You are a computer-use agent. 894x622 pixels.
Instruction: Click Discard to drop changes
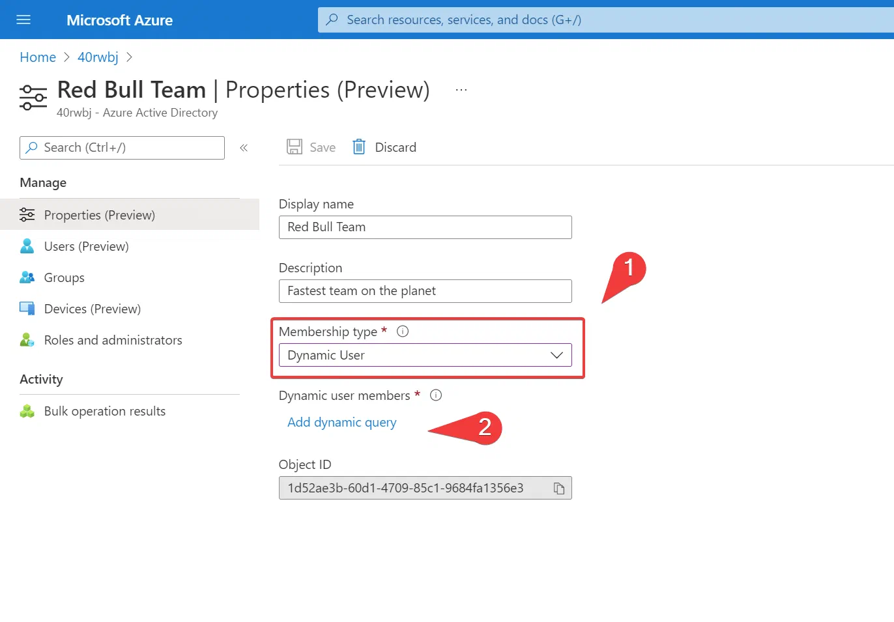396,148
